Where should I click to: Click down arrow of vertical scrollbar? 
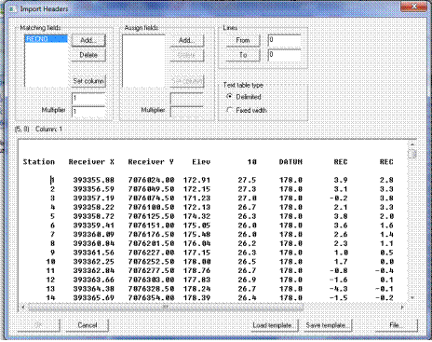412,297
